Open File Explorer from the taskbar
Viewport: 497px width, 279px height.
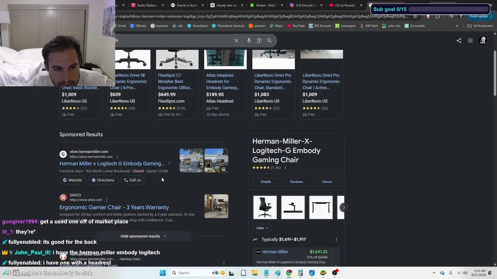(x=255, y=273)
